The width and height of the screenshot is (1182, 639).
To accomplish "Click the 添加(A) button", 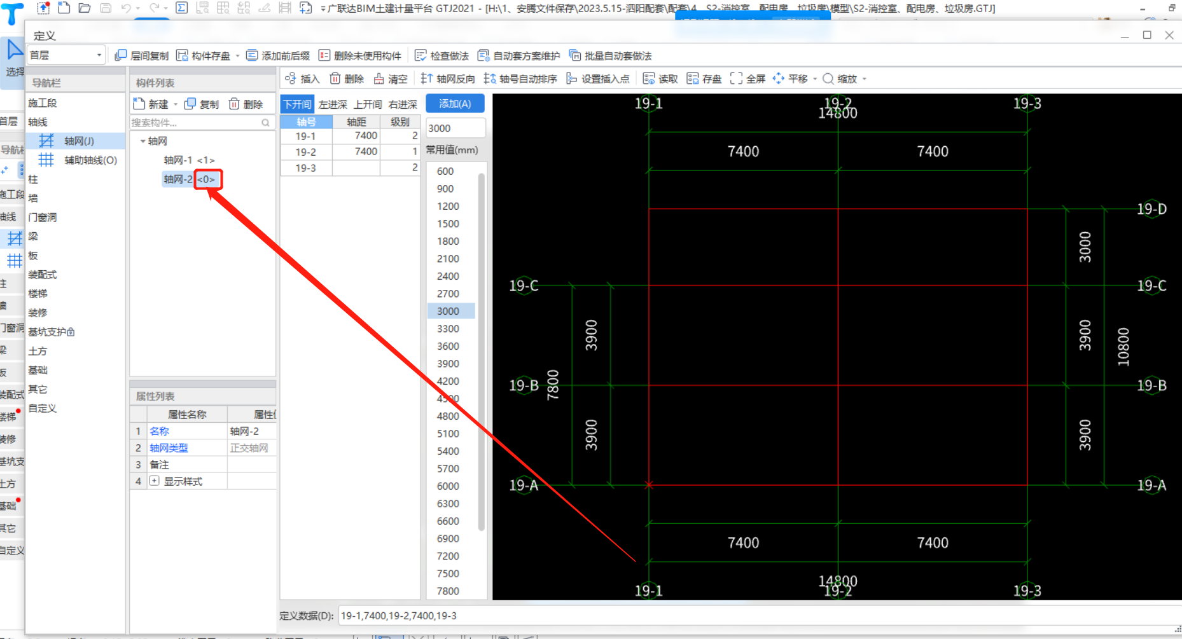I will tap(455, 104).
